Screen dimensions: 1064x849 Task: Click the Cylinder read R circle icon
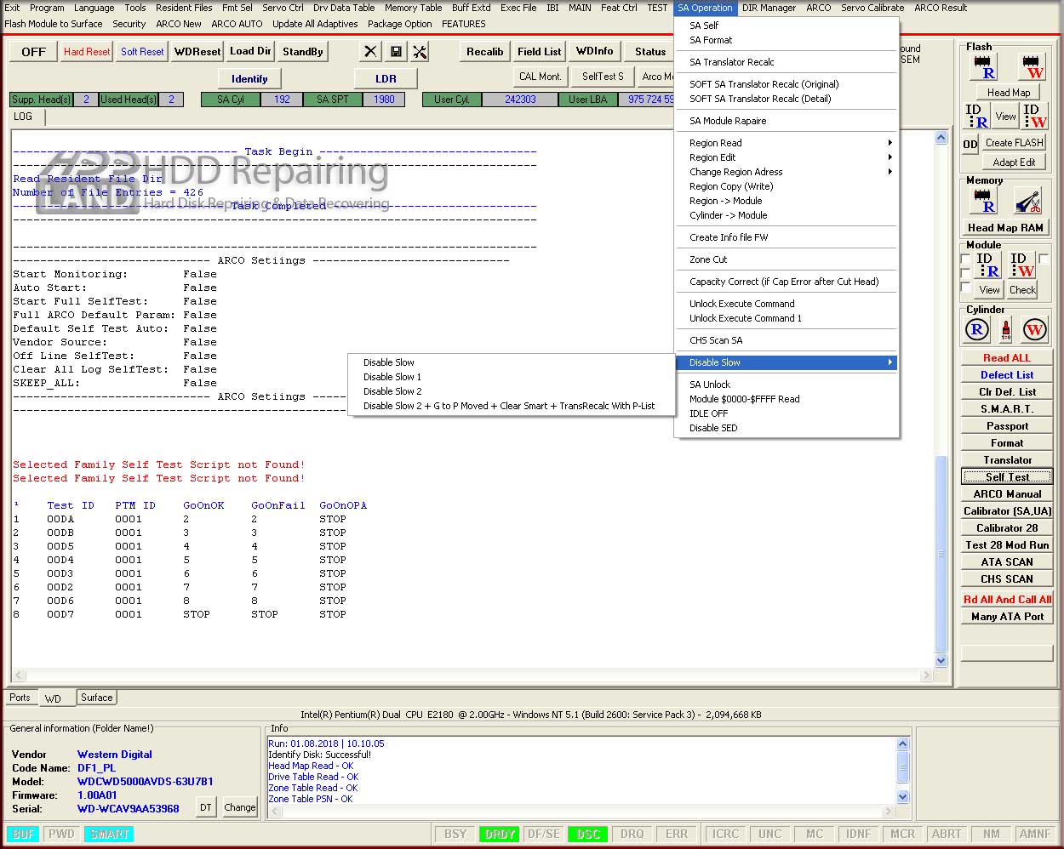[x=977, y=329]
